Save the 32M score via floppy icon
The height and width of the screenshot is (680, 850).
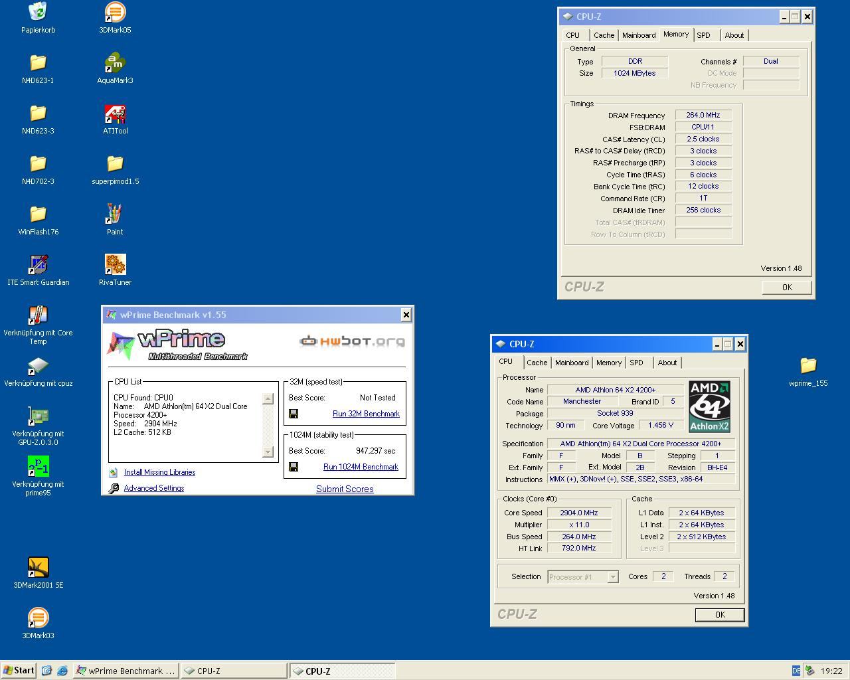point(294,414)
